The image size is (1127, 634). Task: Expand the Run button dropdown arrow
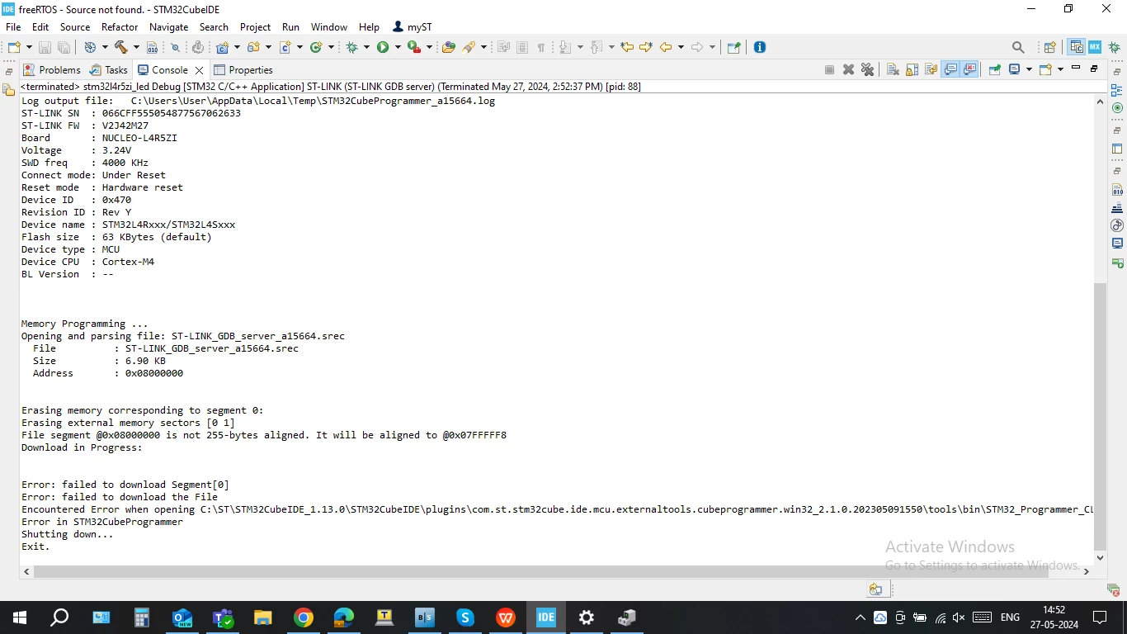pyautogui.click(x=398, y=47)
